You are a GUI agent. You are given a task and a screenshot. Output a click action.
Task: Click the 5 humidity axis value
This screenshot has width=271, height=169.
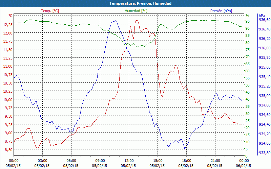pyautogui.click(x=247, y=149)
